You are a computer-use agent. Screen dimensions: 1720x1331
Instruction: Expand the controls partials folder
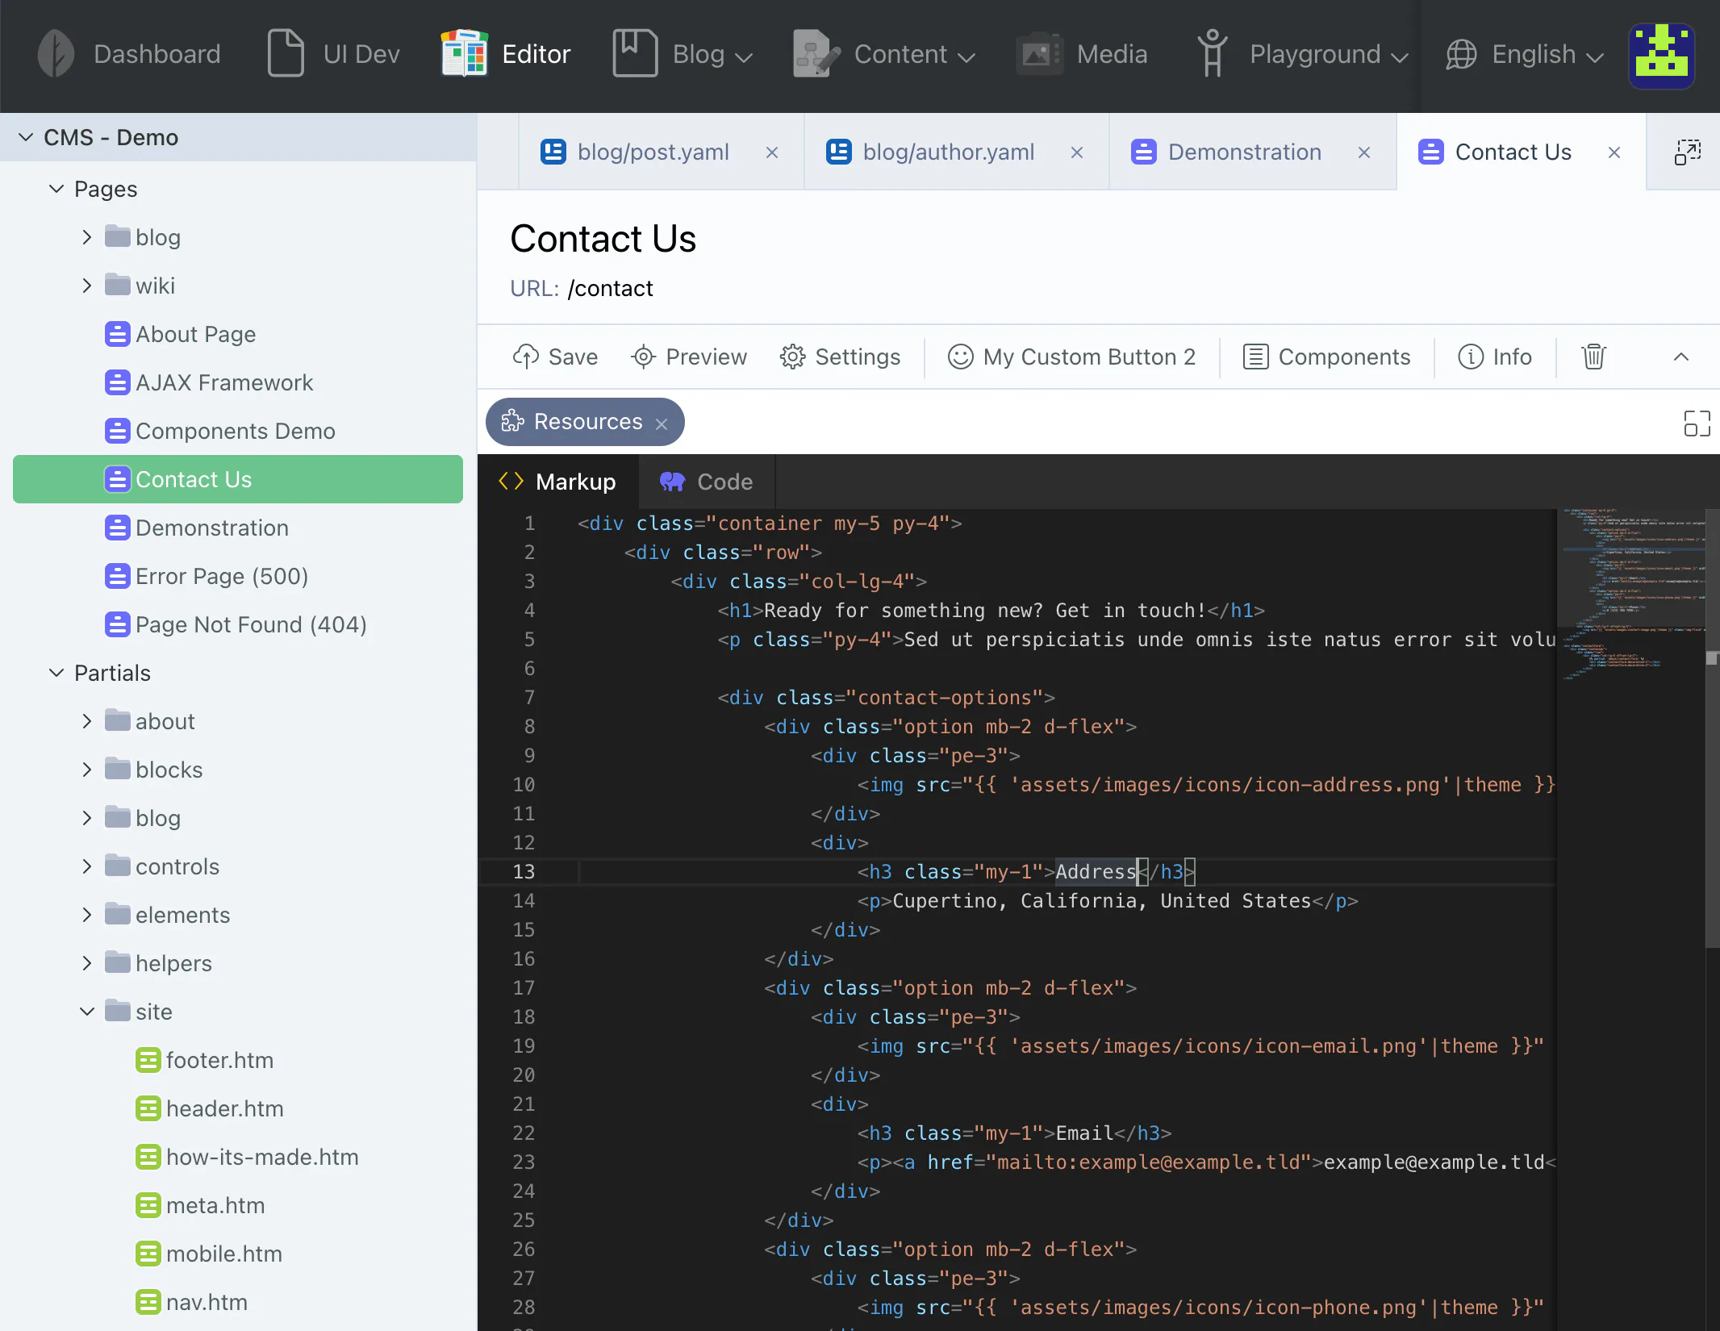(x=87, y=866)
